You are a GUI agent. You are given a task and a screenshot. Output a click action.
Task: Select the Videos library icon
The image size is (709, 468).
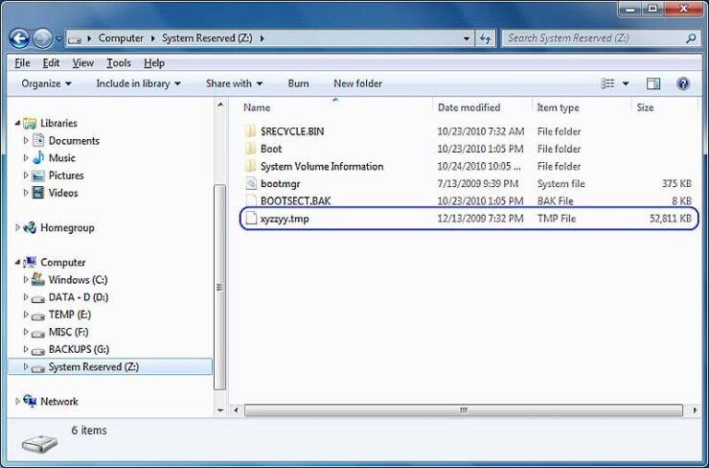(38, 193)
